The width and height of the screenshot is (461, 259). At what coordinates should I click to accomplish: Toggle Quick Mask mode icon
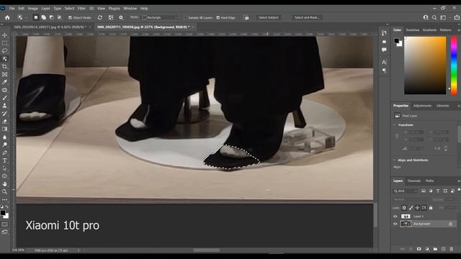[5, 224]
